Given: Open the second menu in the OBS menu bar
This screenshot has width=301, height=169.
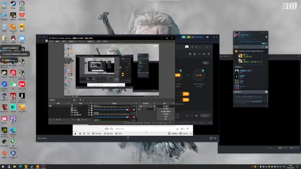Looking at the screenshot, I should pos(58,41).
